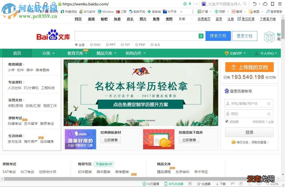Click the 截图 screenshot toolbar icon

[251, 12]
